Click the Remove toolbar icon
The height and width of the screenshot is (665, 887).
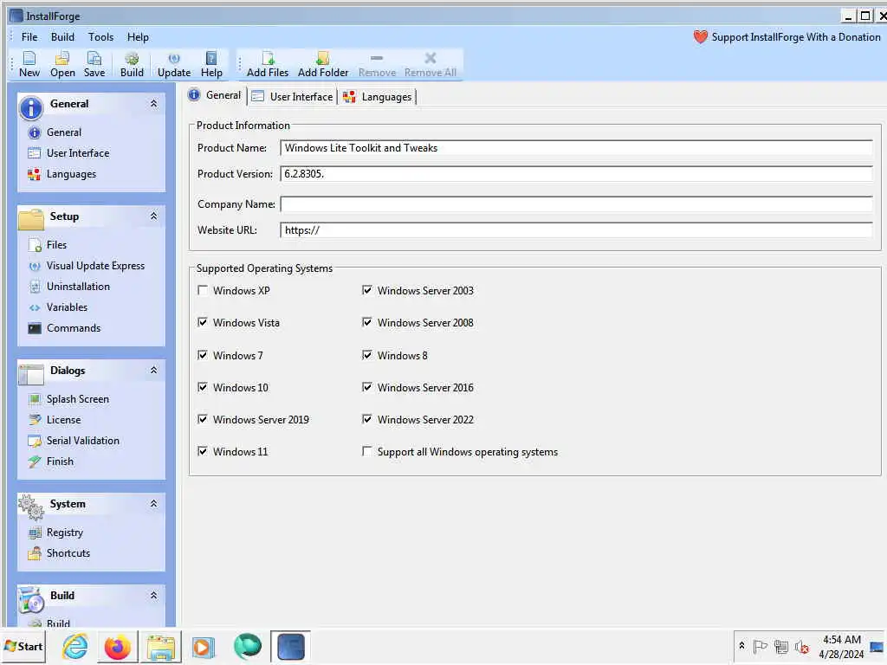pos(378,64)
